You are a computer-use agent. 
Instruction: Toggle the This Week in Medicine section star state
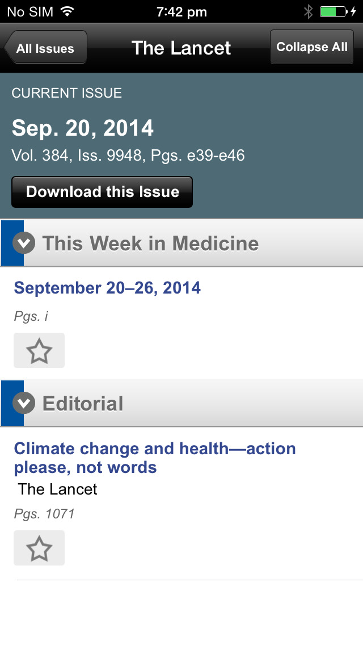click(x=39, y=350)
